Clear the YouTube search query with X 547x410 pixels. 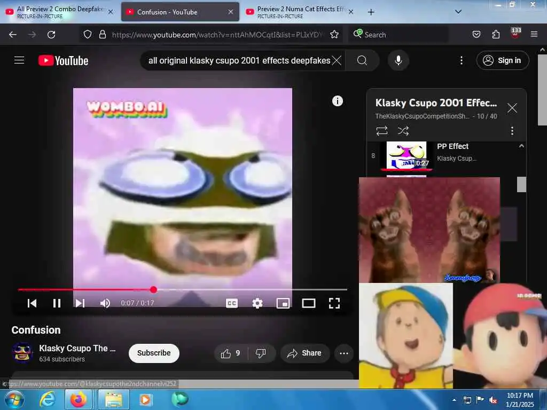337,61
